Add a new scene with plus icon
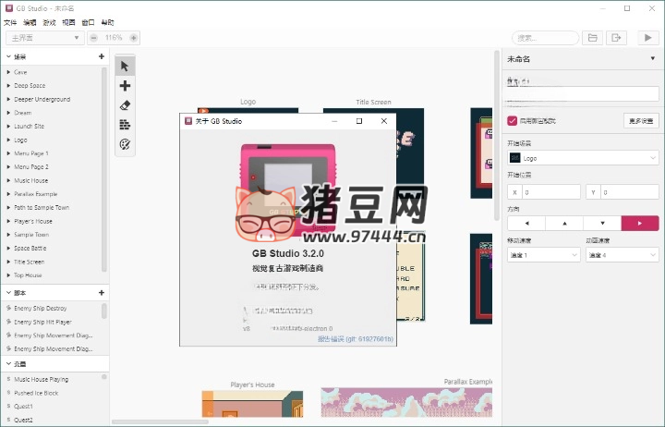This screenshot has width=665, height=427. point(102,56)
